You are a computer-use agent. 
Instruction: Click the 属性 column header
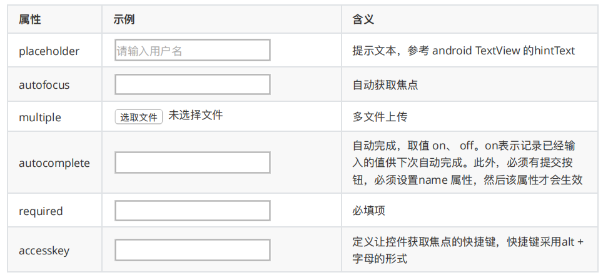pyautogui.click(x=30, y=19)
